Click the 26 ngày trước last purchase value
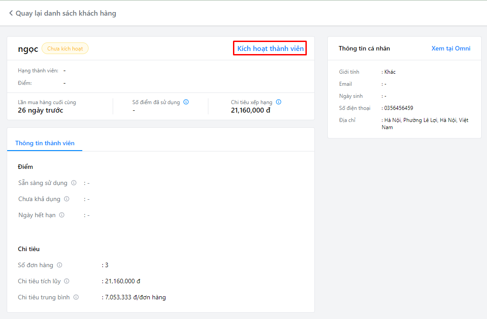This screenshot has height=319, width=487. click(x=41, y=110)
